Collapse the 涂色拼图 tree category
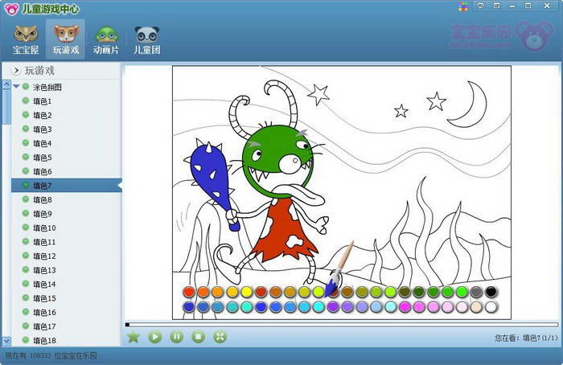 (16, 87)
